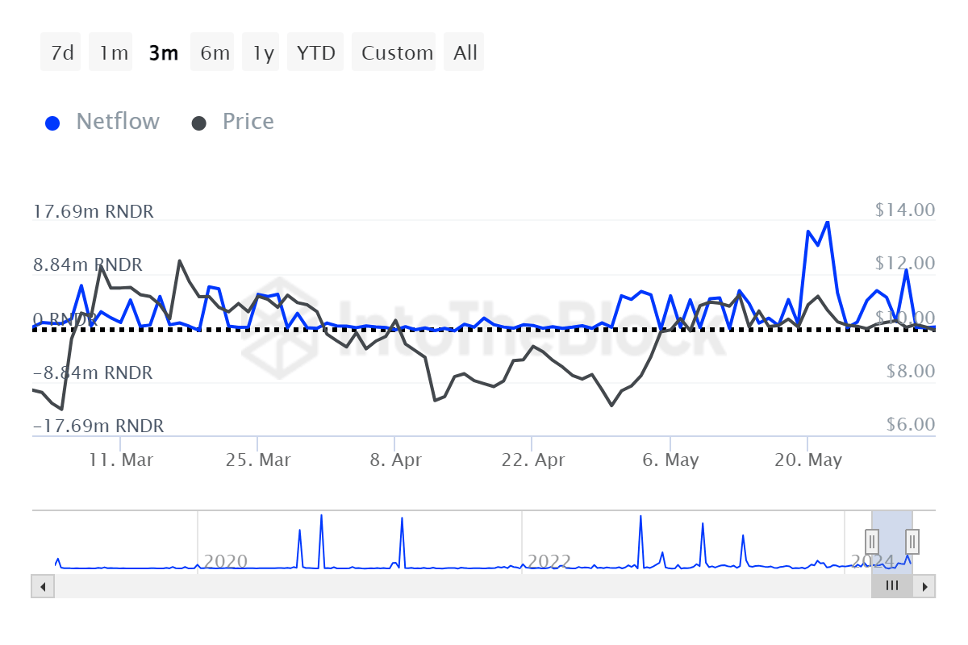This screenshot has width=968, height=645.
Task: Grab the right navigator range handle
Action: click(x=912, y=540)
